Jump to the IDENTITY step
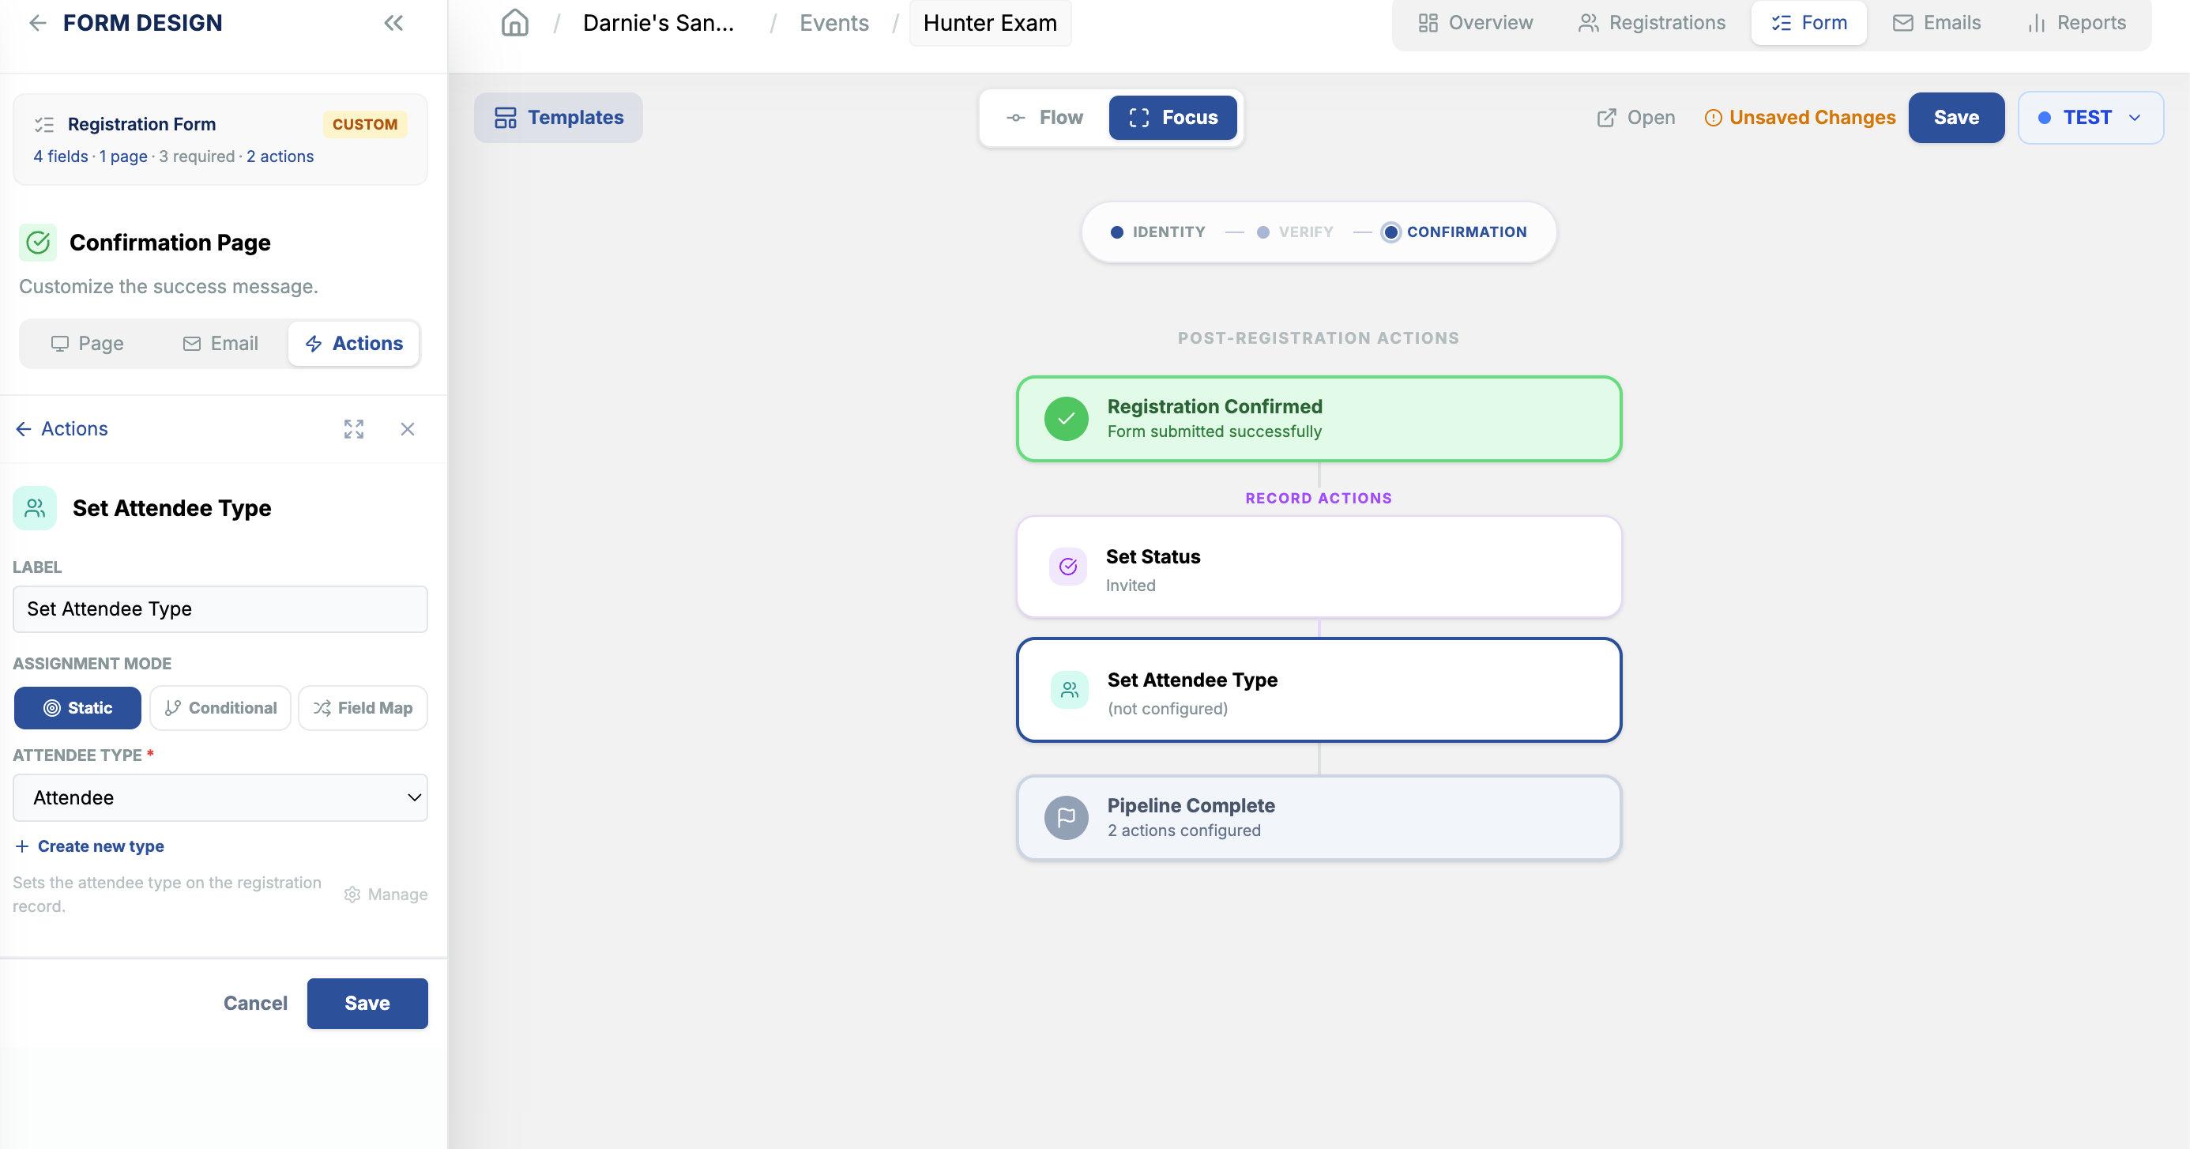Image resolution: width=2190 pixels, height=1149 pixels. click(1157, 232)
